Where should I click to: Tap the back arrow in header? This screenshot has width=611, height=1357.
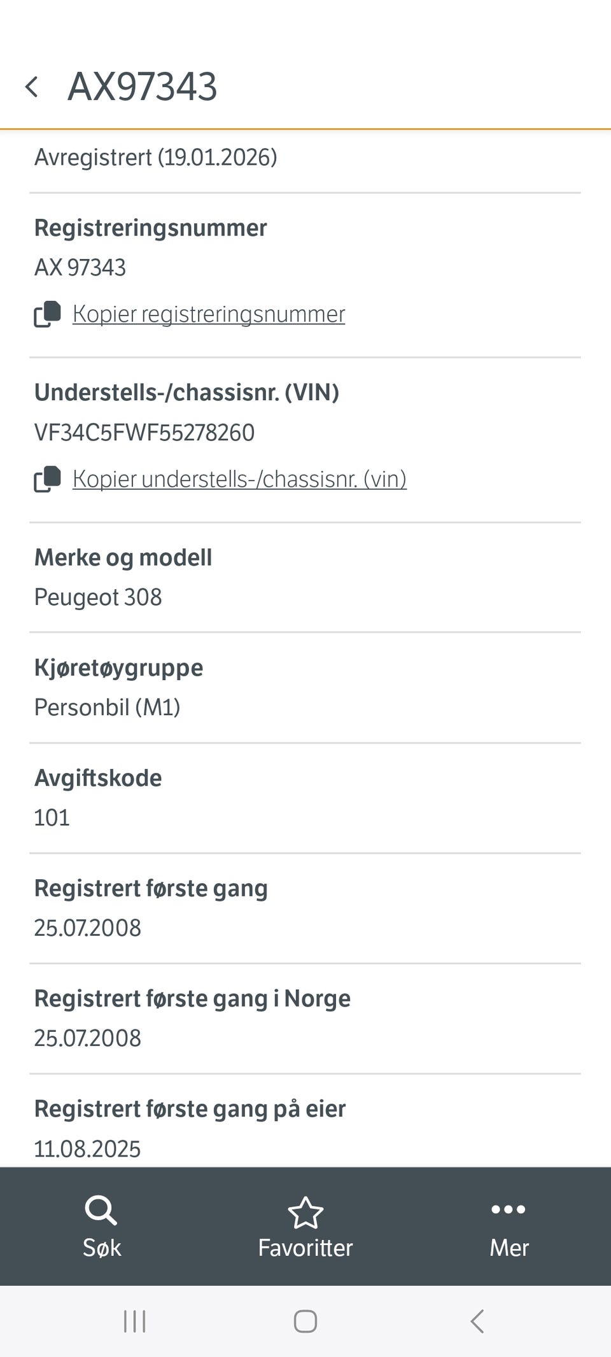pyautogui.click(x=32, y=87)
